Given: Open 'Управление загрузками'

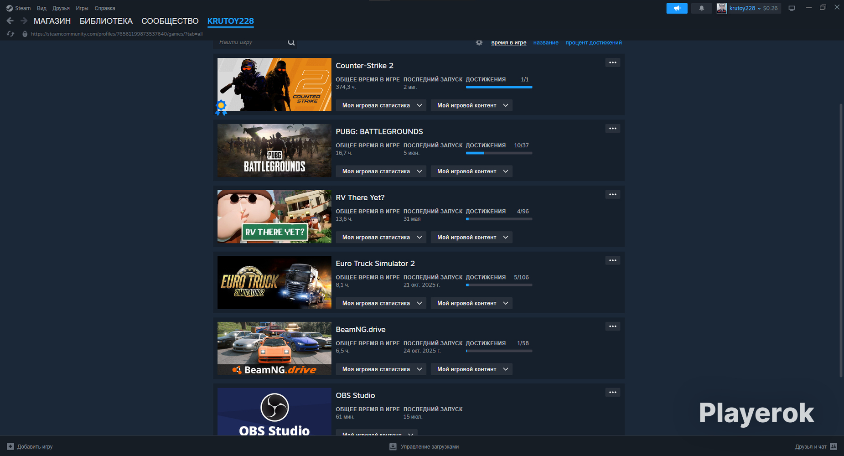Looking at the screenshot, I should tap(430, 447).
